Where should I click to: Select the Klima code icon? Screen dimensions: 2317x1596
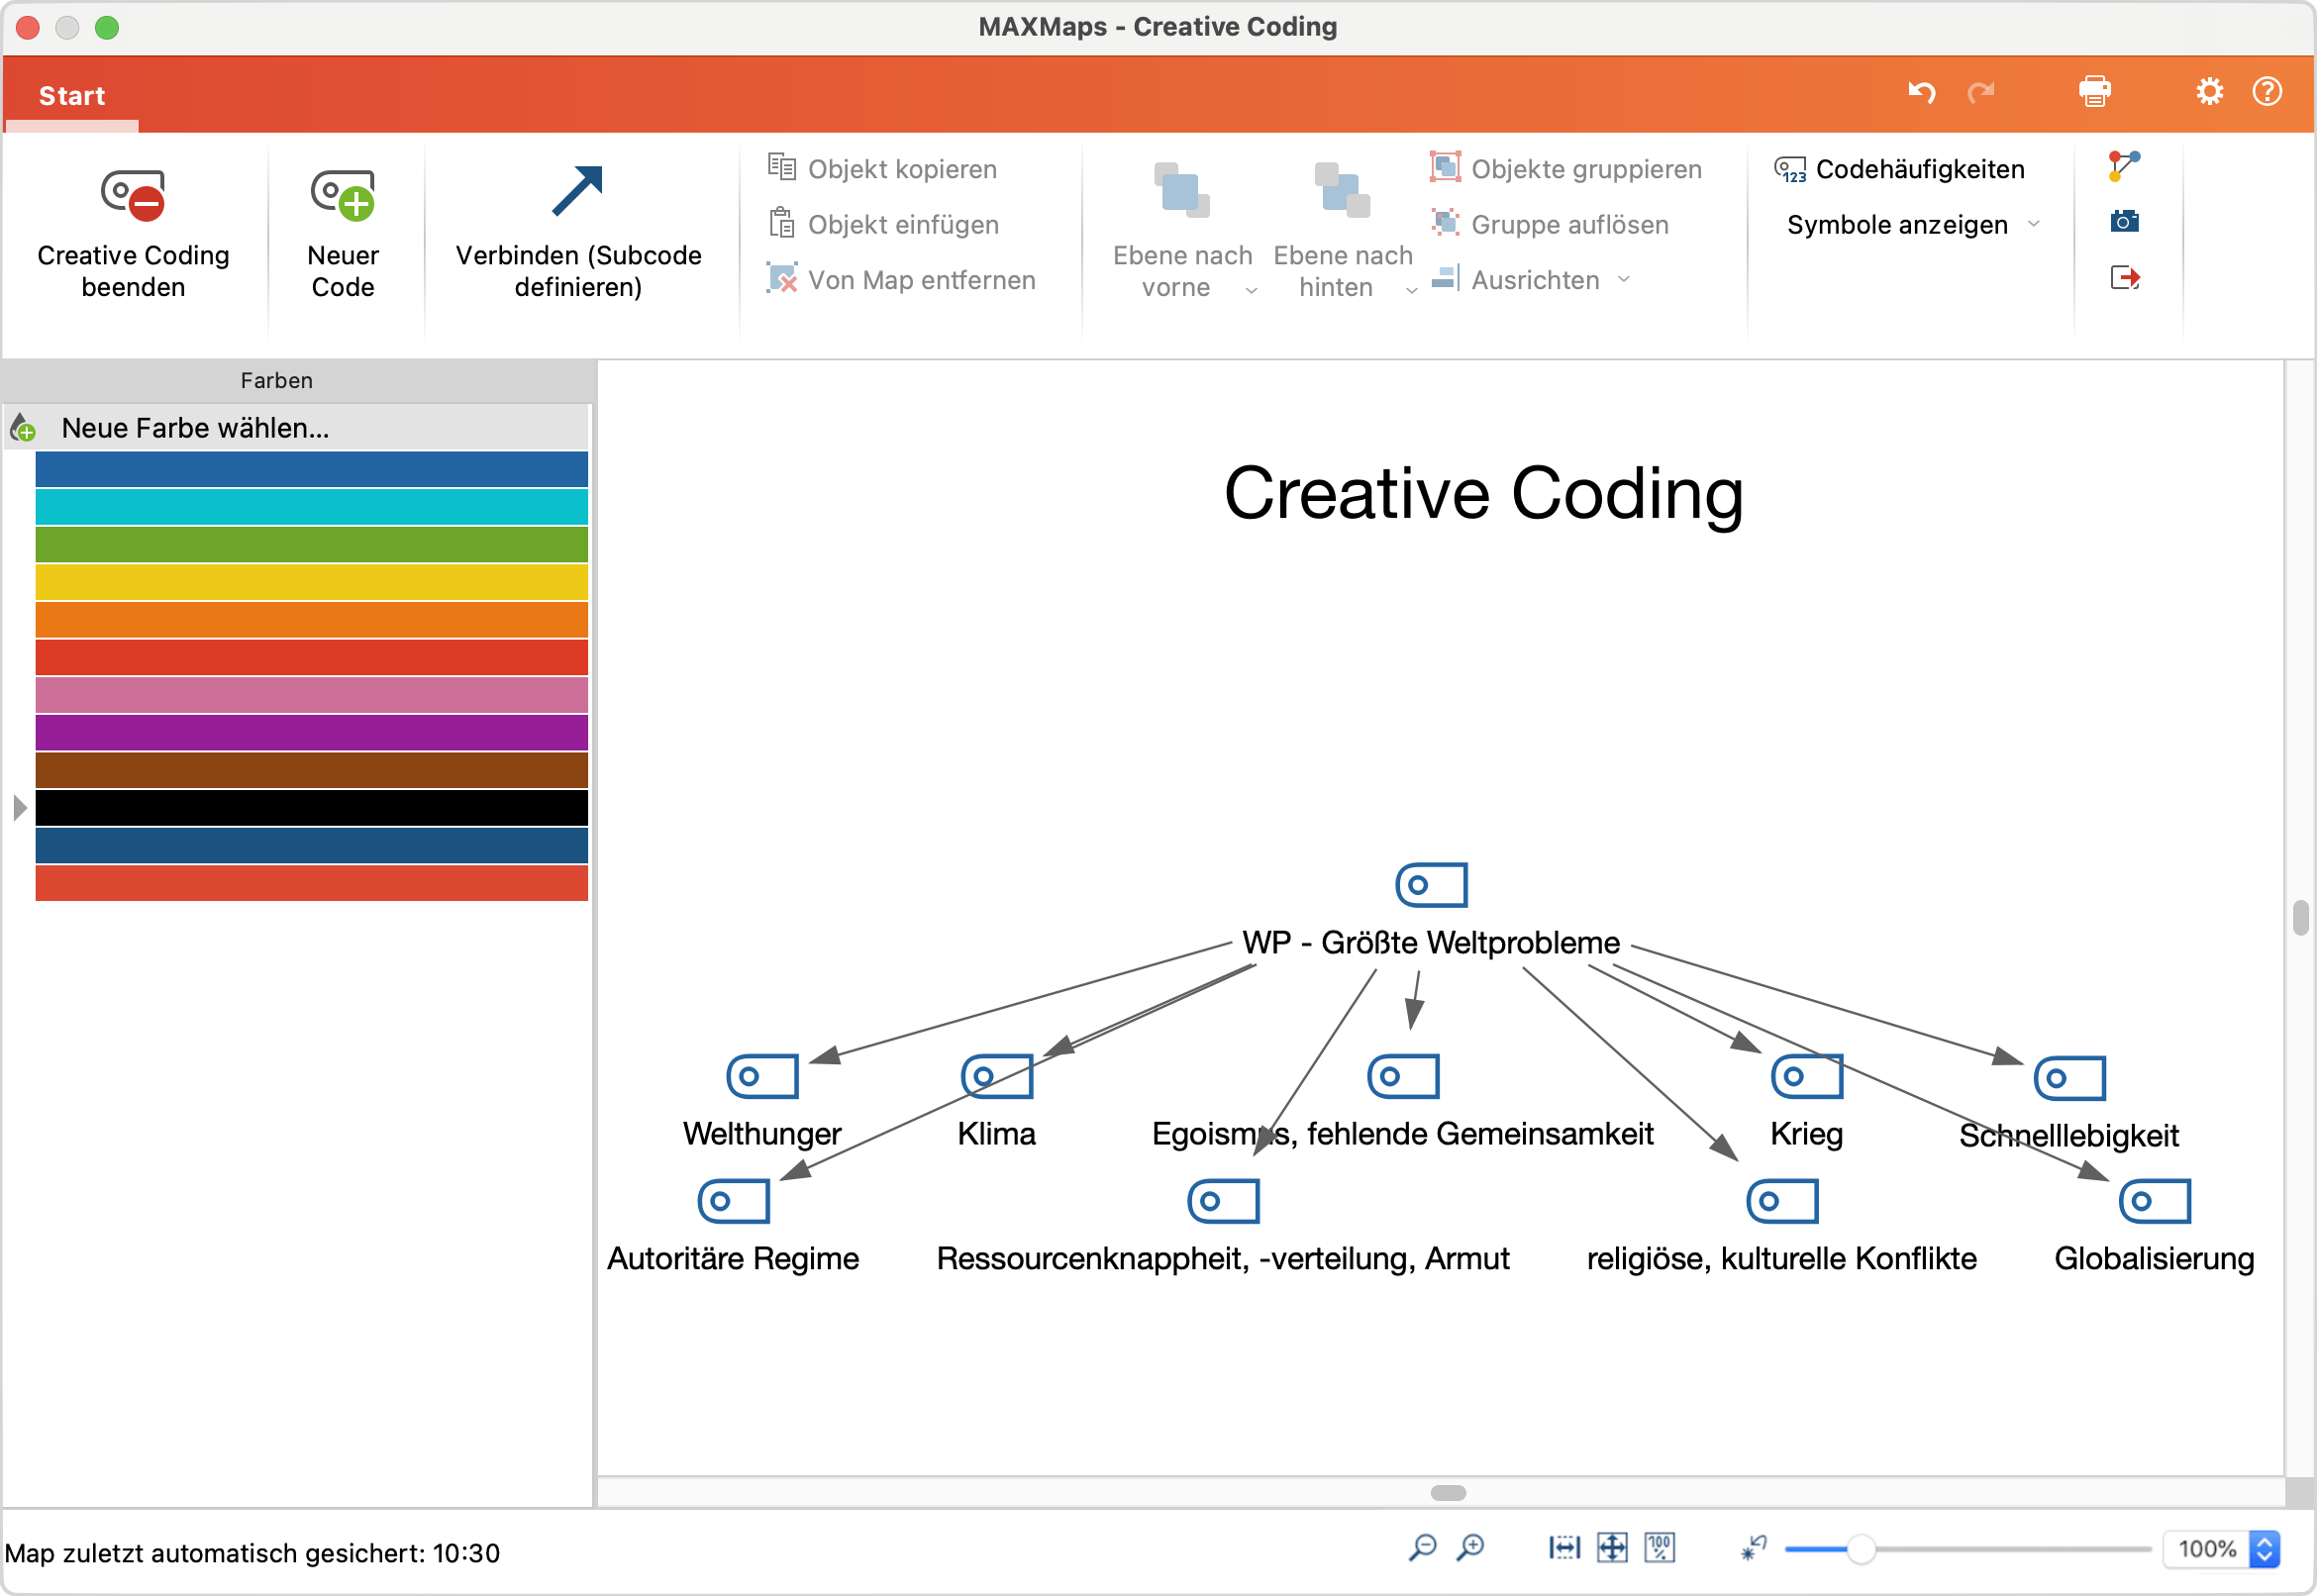[996, 1077]
